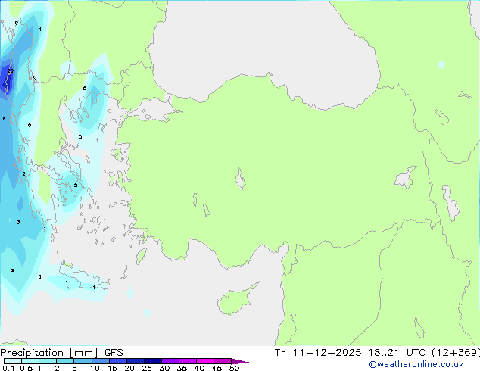Click the "0.1" legend scale label
Viewport: 480px width, 371px height.
click(x=8, y=368)
